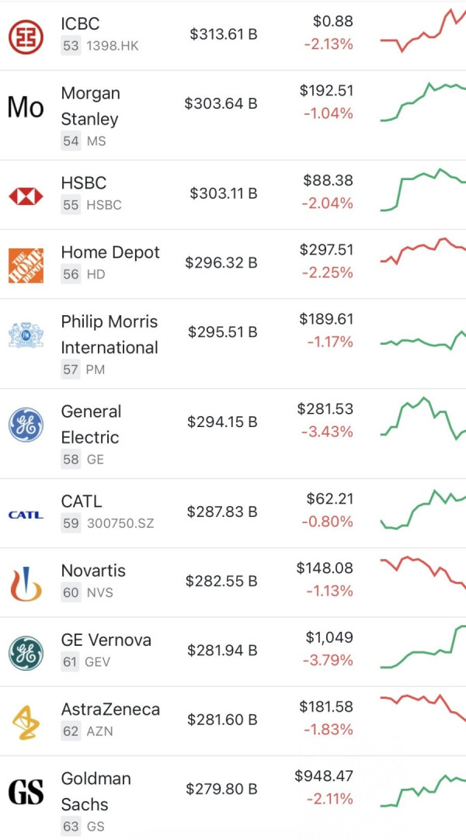Select the Goldman Sachs $948.47 price
466x840 pixels.
324,776
